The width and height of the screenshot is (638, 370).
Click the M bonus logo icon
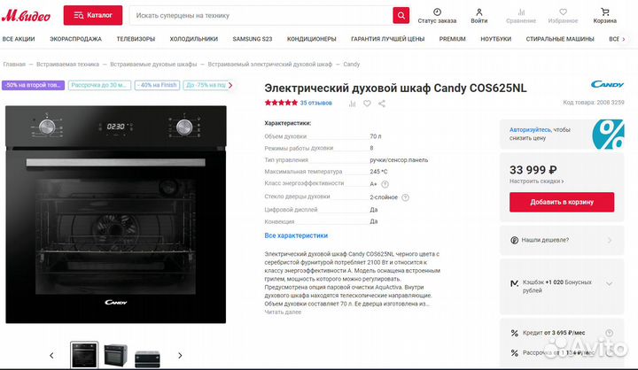click(514, 283)
